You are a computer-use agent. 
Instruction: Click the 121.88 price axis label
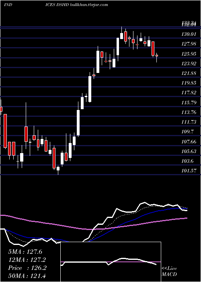coord(189,73)
